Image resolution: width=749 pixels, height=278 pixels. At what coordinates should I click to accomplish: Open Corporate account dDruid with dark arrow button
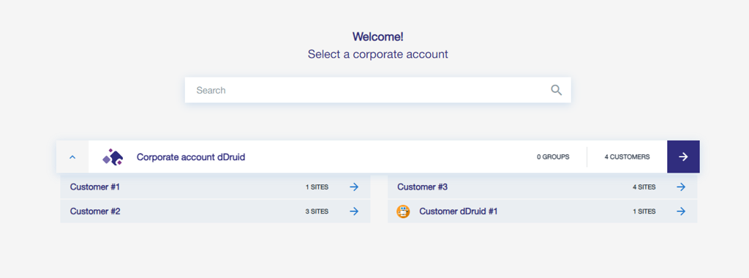coord(683,157)
